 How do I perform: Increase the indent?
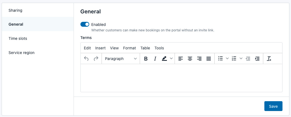click(257, 59)
